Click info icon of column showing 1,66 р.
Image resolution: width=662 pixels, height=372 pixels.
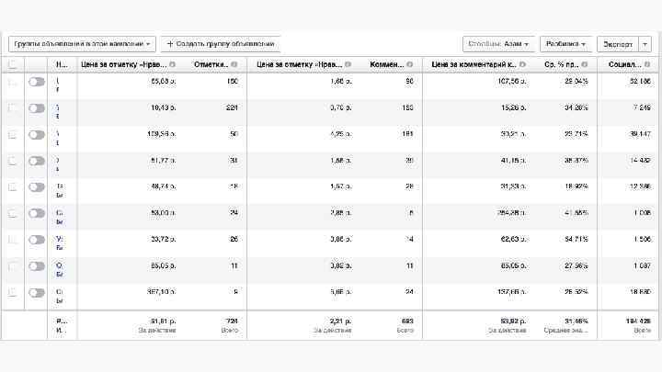tap(348, 64)
